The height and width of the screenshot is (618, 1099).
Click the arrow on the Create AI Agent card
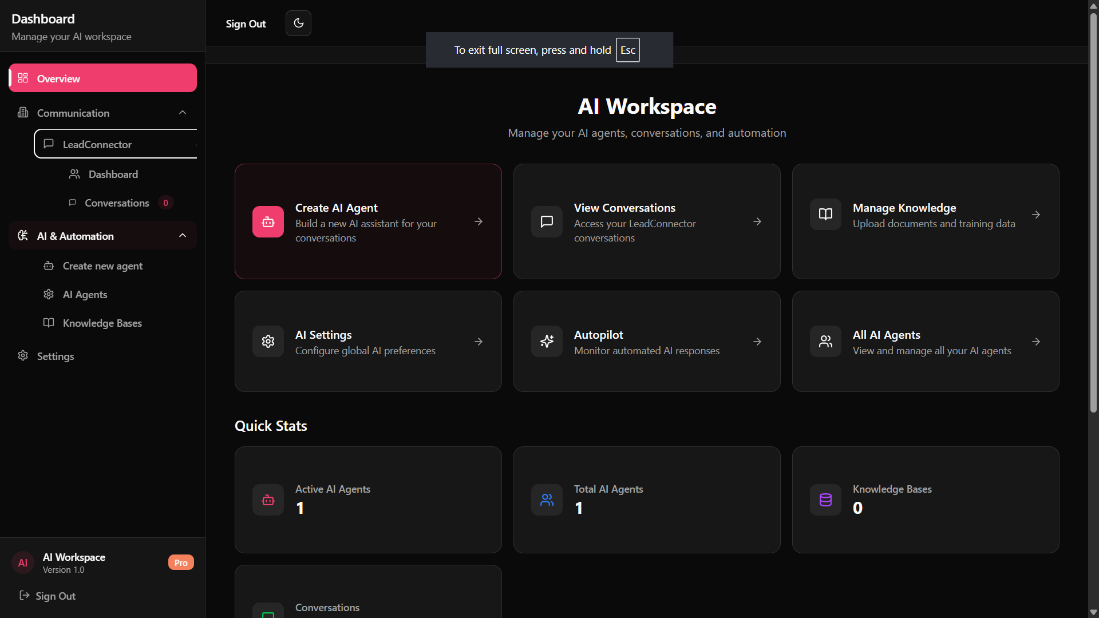(x=479, y=221)
